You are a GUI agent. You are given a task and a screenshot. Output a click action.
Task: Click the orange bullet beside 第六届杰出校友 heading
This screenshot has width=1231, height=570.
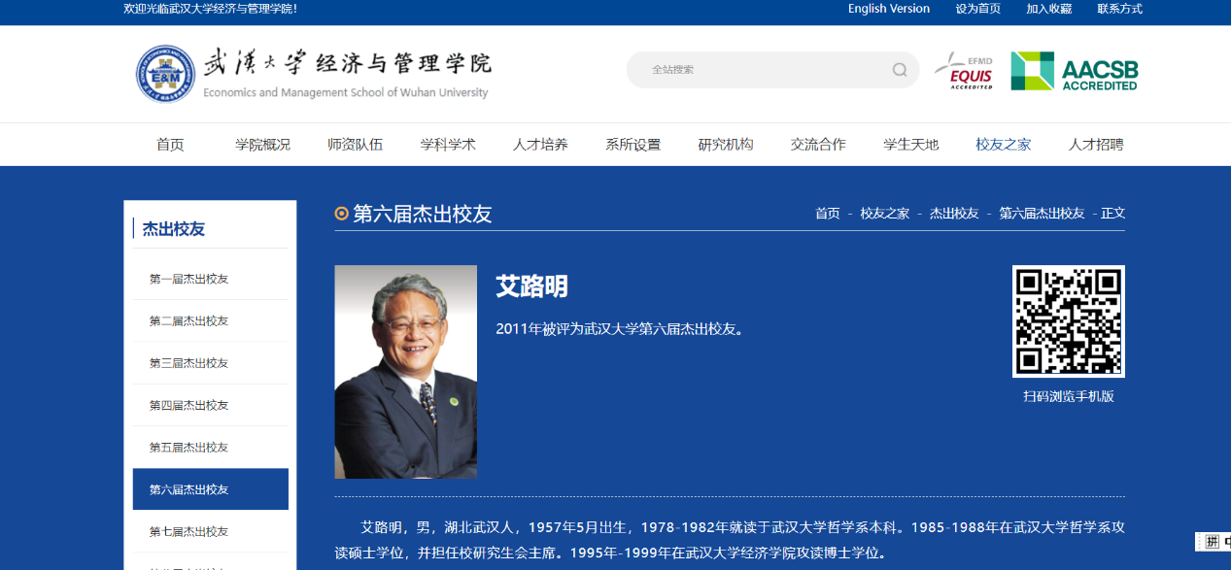coord(341,214)
